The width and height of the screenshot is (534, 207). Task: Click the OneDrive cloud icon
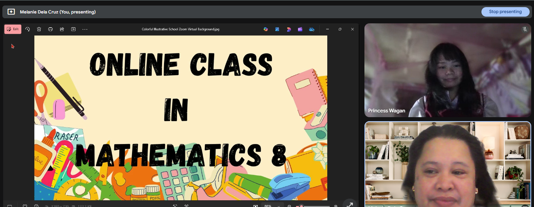pyautogui.click(x=311, y=29)
